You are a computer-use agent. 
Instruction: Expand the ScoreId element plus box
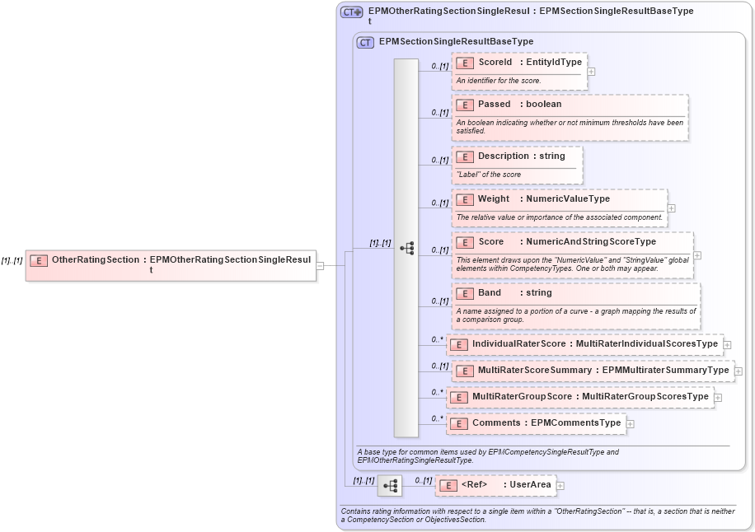[589, 72]
